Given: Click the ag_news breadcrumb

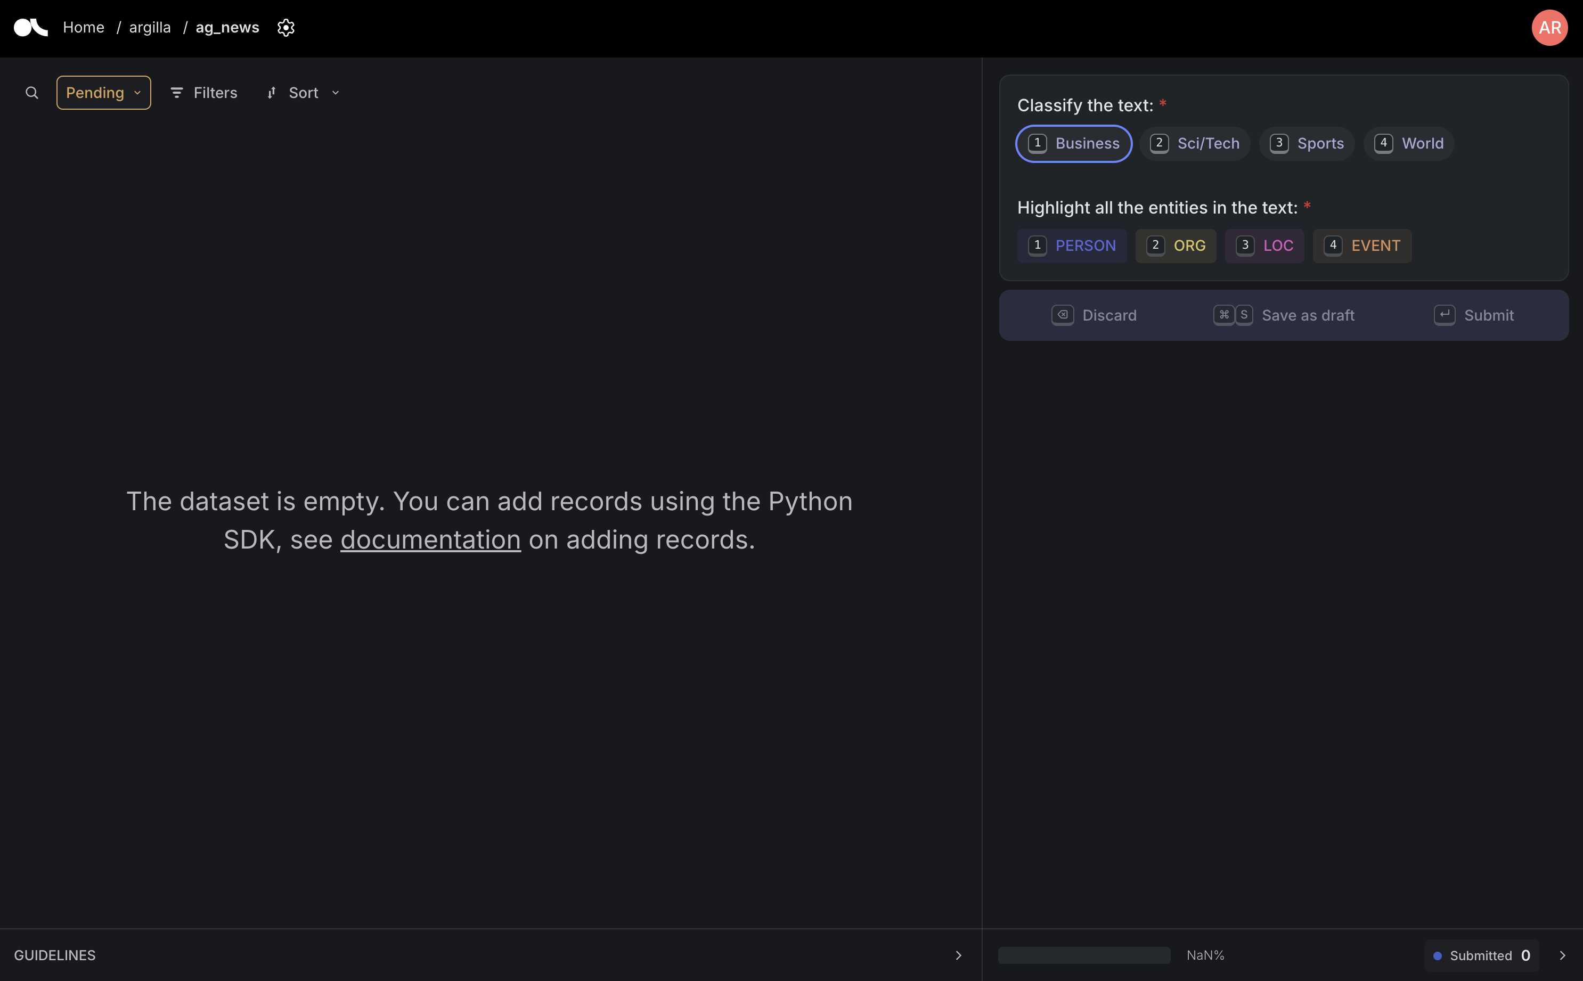Looking at the screenshot, I should 226,27.
